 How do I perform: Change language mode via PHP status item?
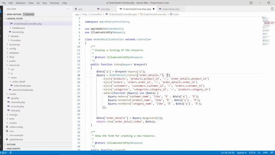[x=265, y=153]
